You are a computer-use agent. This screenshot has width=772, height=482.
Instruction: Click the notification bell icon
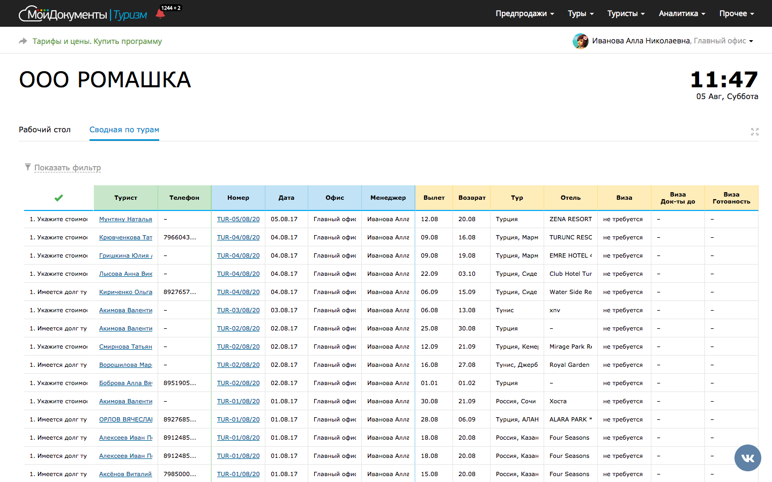[x=160, y=13]
